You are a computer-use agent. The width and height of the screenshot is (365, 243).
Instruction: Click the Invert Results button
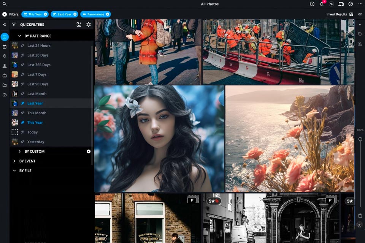(340, 14)
